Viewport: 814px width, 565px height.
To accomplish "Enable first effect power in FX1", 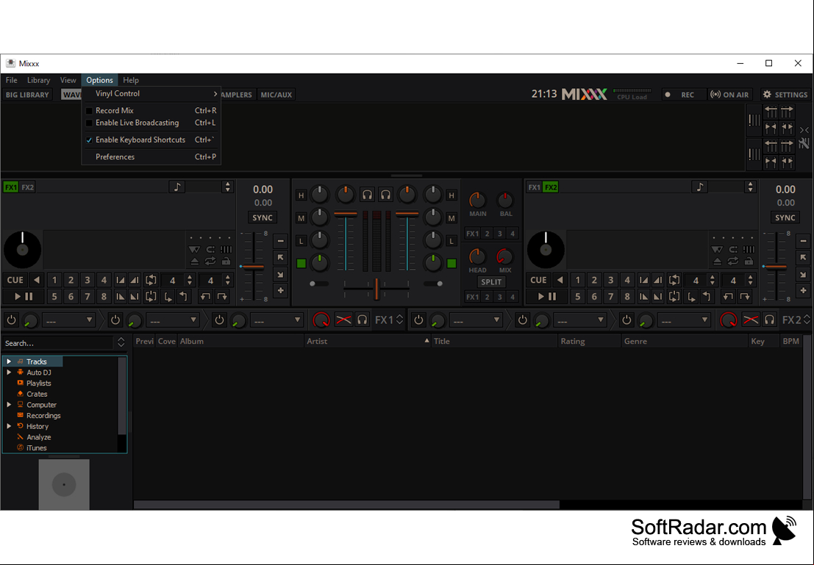I will pos(12,320).
